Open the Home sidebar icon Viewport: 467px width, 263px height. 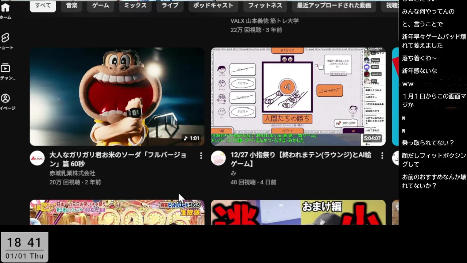tap(5, 8)
